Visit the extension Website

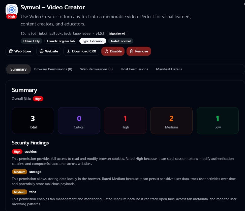49,51
